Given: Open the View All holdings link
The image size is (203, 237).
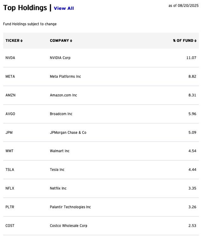Looking at the screenshot, I should 64,8.
